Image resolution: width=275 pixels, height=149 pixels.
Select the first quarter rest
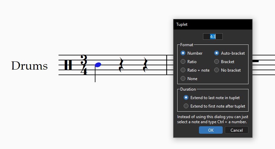coord(121,64)
